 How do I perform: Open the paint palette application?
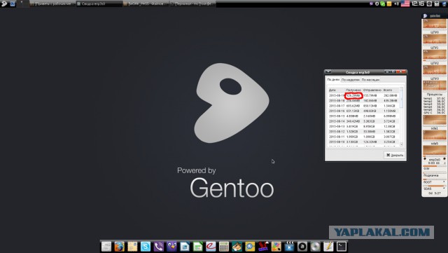276,247
